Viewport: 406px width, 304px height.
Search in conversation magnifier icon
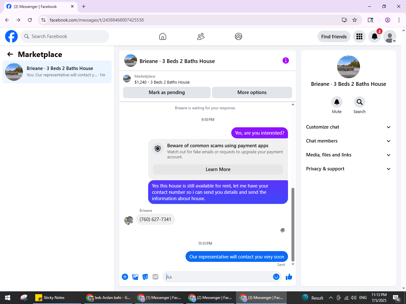pos(359,102)
